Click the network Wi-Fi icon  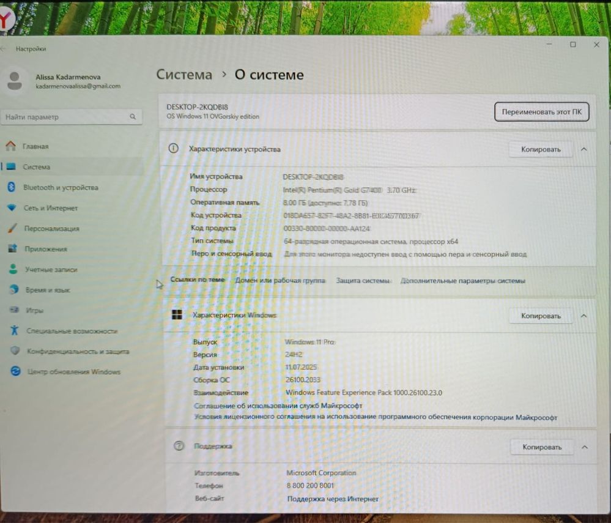point(12,207)
